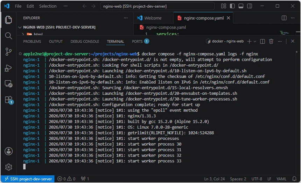Open the overflow menu ellipsis in menu bar
The width and height of the screenshot is (301, 183).
click(65, 6)
